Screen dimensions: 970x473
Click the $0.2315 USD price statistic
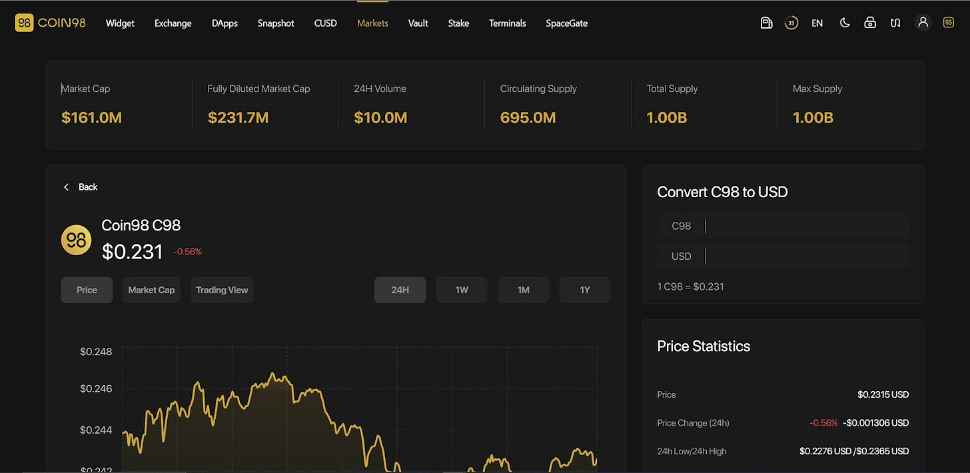[x=883, y=394]
